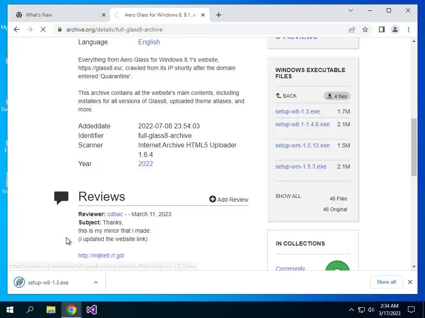Click the Chrome taskbar icon
Image resolution: width=425 pixels, height=318 pixels.
click(71, 310)
